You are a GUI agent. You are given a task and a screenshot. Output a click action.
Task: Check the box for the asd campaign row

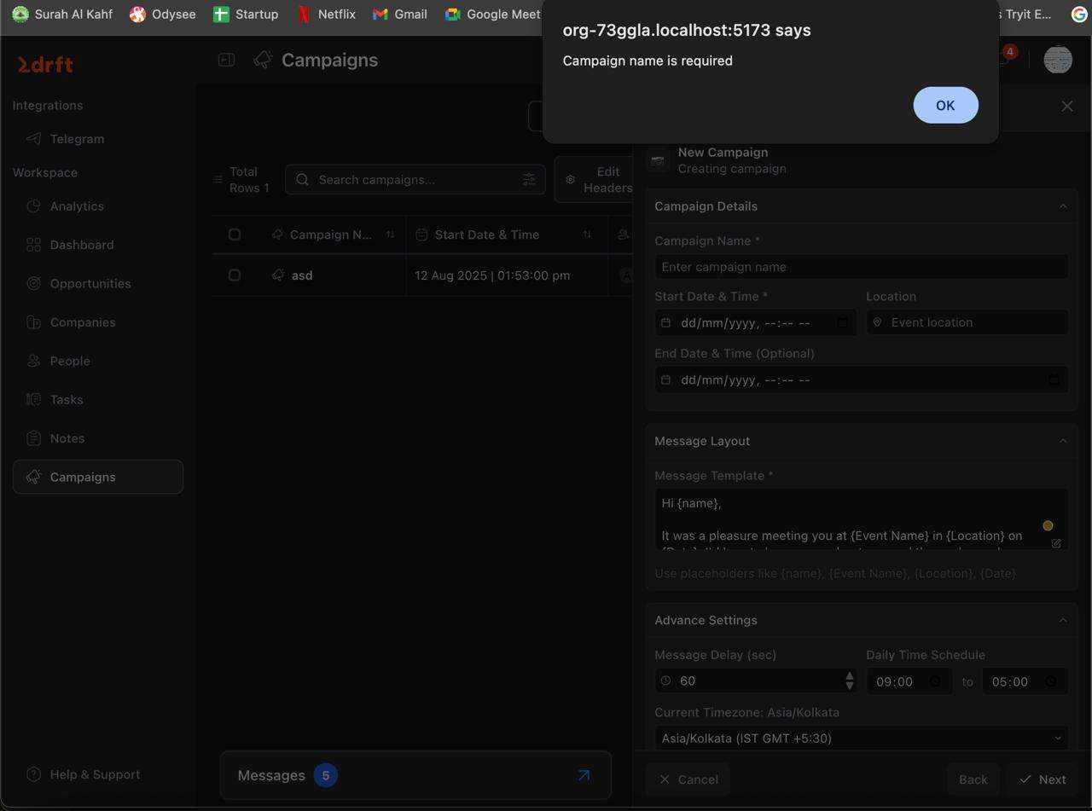(x=235, y=275)
